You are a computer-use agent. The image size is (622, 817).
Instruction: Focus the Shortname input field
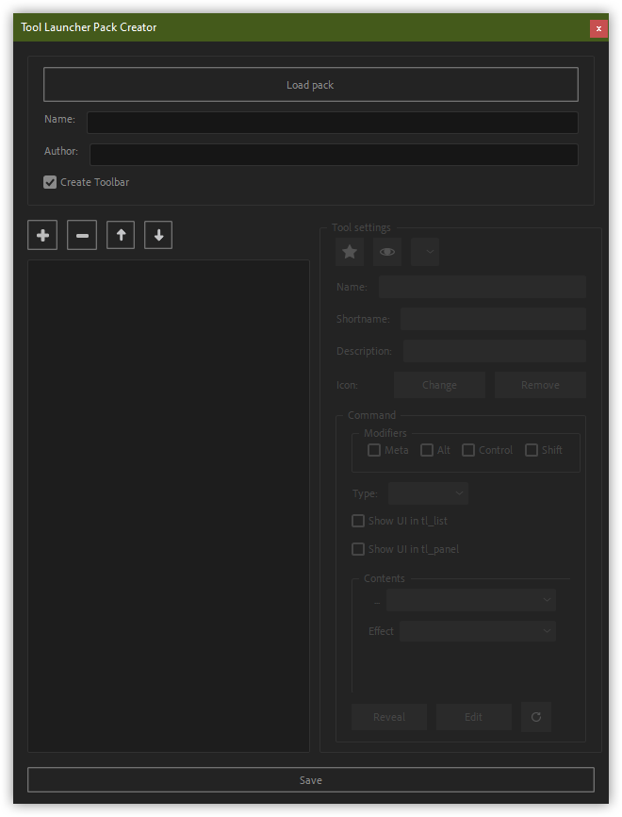coord(494,319)
